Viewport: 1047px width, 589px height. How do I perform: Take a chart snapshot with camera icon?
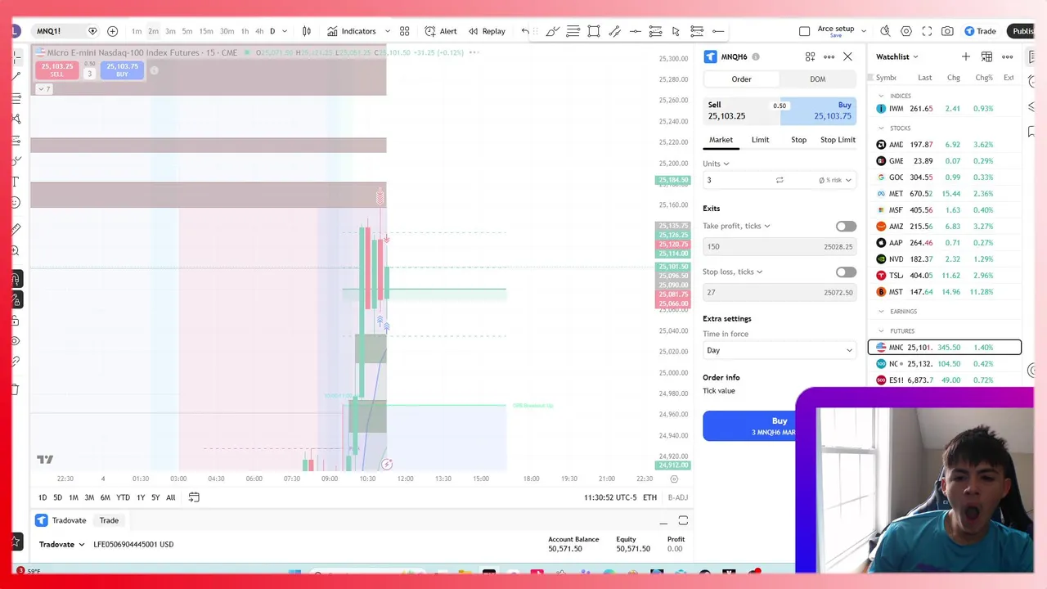pyautogui.click(x=947, y=31)
